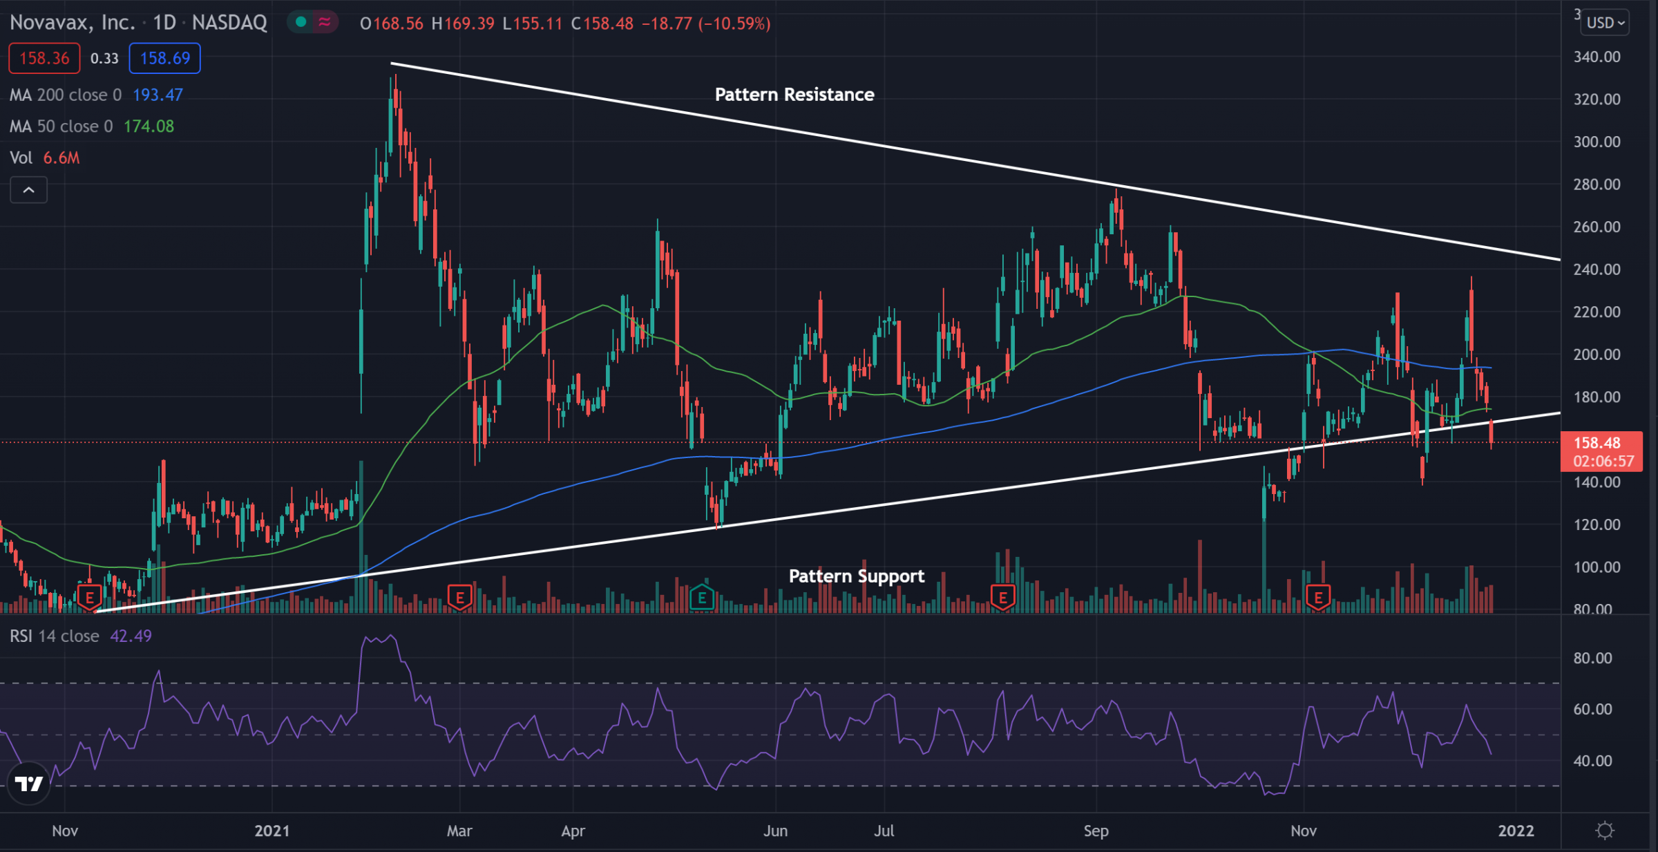Image resolution: width=1658 pixels, height=852 pixels.
Task: Click the 1D interval label
Action: [x=164, y=23]
